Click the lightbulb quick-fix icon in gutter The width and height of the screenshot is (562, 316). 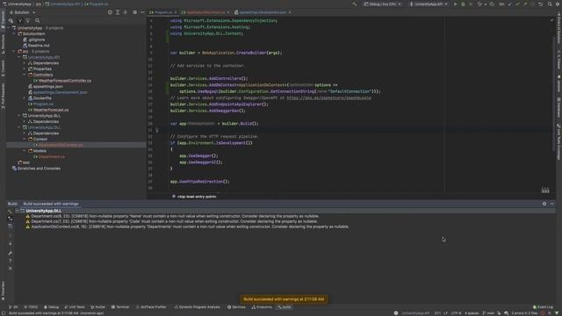pos(157,130)
